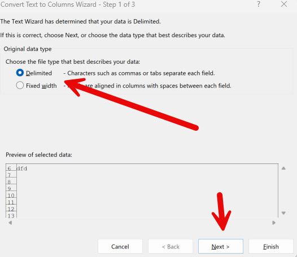Click row number 8 in data preview

tap(11, 181)
